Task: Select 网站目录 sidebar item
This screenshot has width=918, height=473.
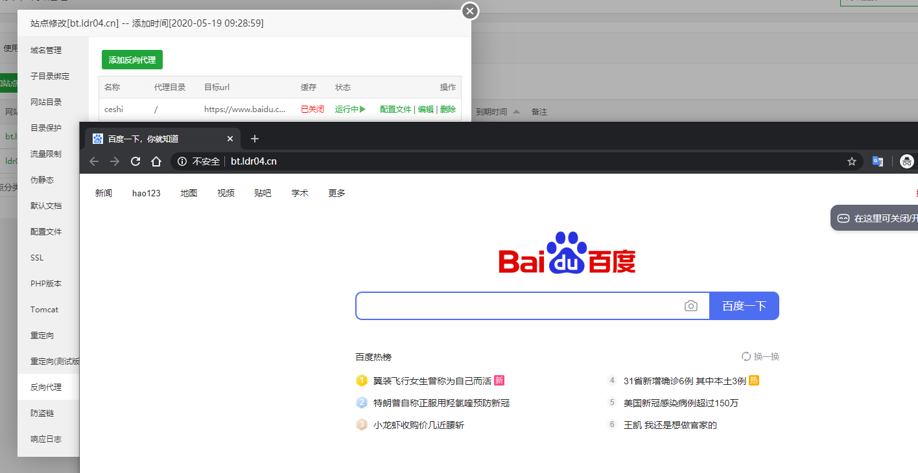Action: 46,102
